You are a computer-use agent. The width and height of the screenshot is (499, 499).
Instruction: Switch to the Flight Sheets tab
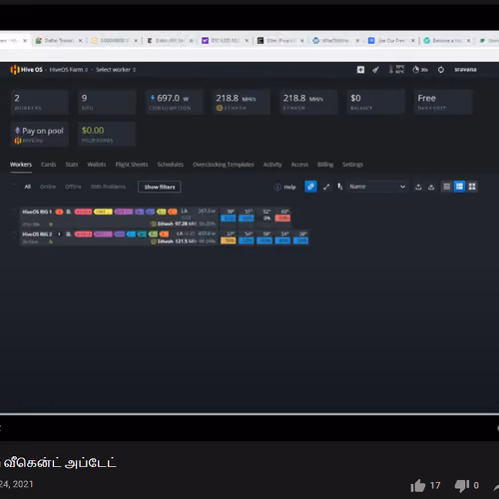[x=132, y=165]
